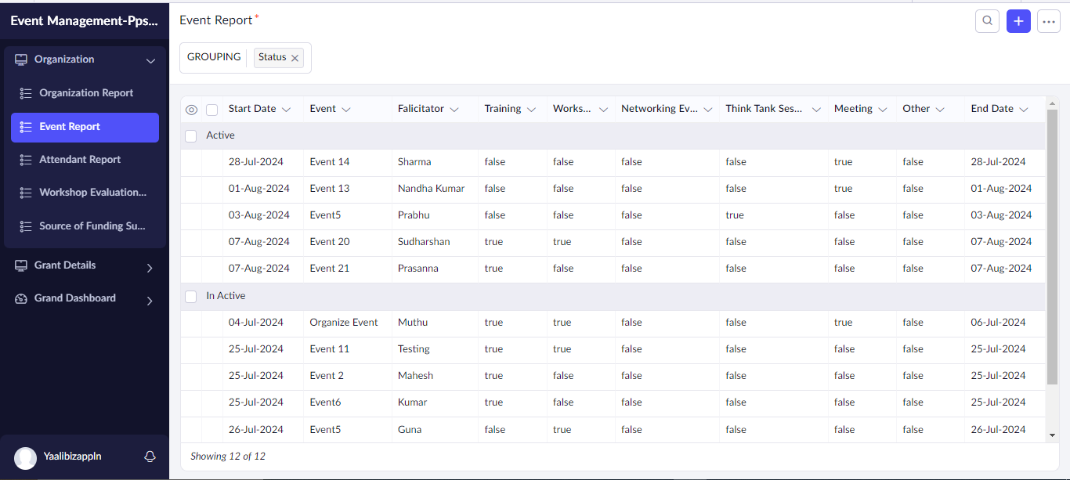
Task: Check the Active group checkbox
Action: coord(191,136)
